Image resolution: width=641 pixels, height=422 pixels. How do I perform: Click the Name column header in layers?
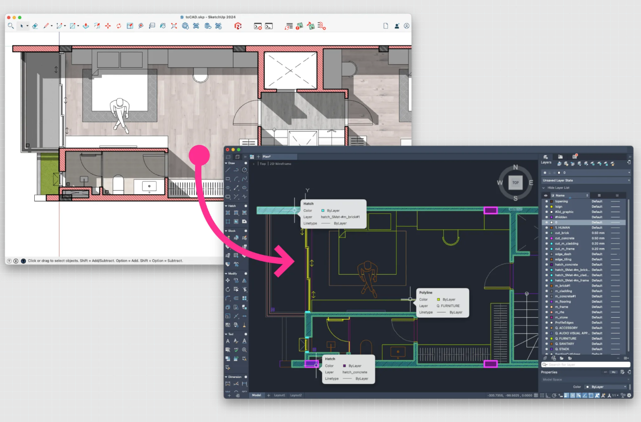coord(560,196)
